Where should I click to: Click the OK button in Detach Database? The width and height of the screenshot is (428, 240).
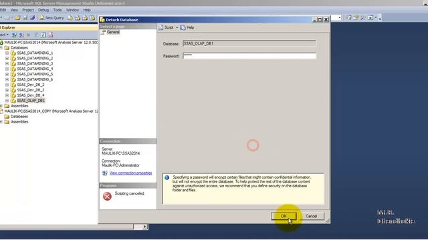click(x=284, y=216)
